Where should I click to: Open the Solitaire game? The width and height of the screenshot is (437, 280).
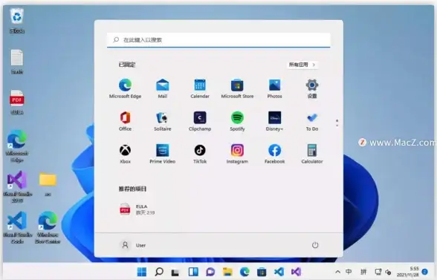pyautogui.click(x=163, y=121)
